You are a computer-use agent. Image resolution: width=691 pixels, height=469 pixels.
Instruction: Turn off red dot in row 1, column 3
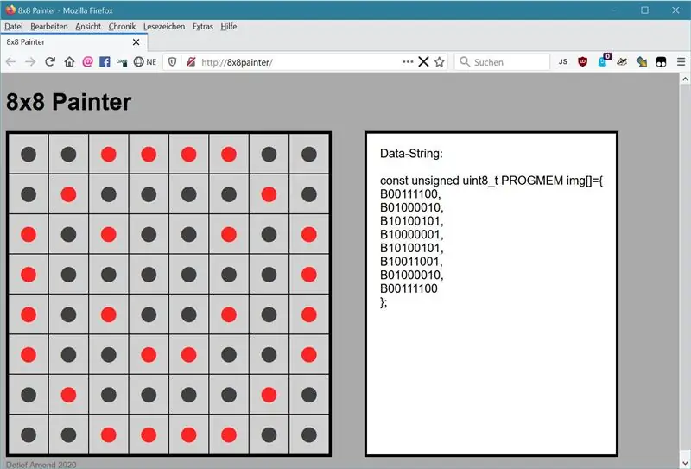pyautogui.click(x=109, y=155)
